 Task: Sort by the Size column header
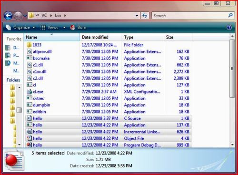178,37
